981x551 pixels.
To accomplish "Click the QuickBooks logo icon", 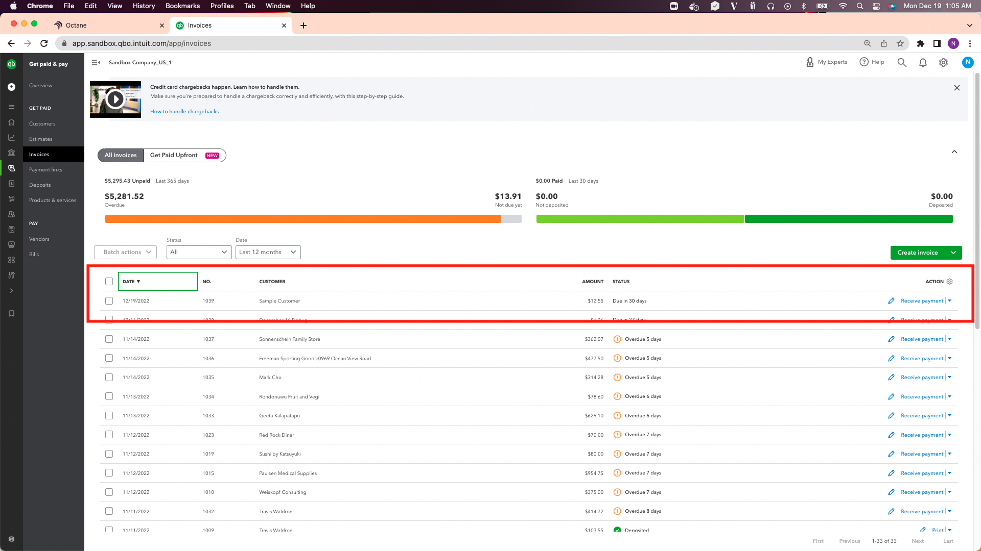I will 11,64.
